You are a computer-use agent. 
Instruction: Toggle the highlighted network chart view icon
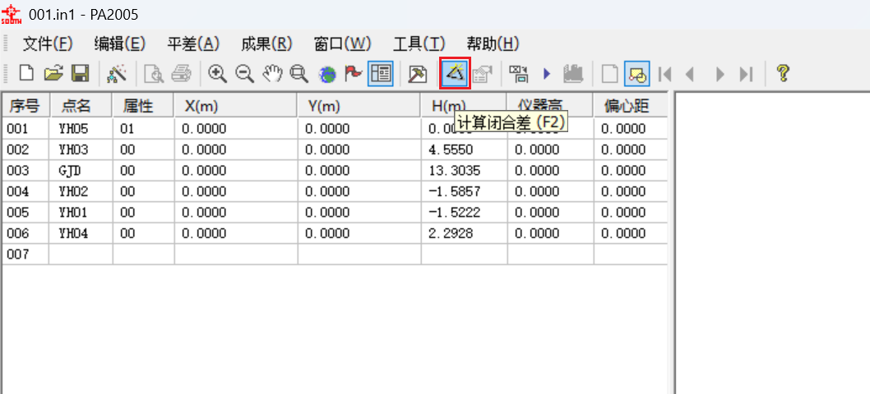point(636,73)
